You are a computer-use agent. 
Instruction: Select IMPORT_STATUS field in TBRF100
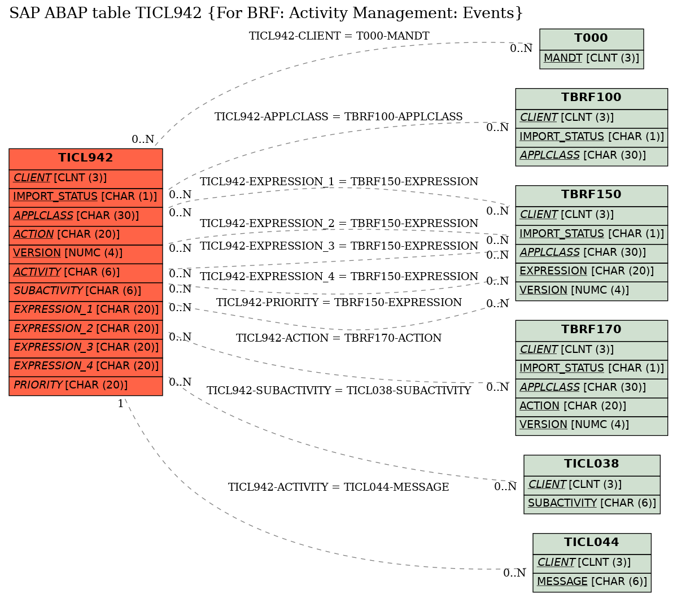coord(592,137)
